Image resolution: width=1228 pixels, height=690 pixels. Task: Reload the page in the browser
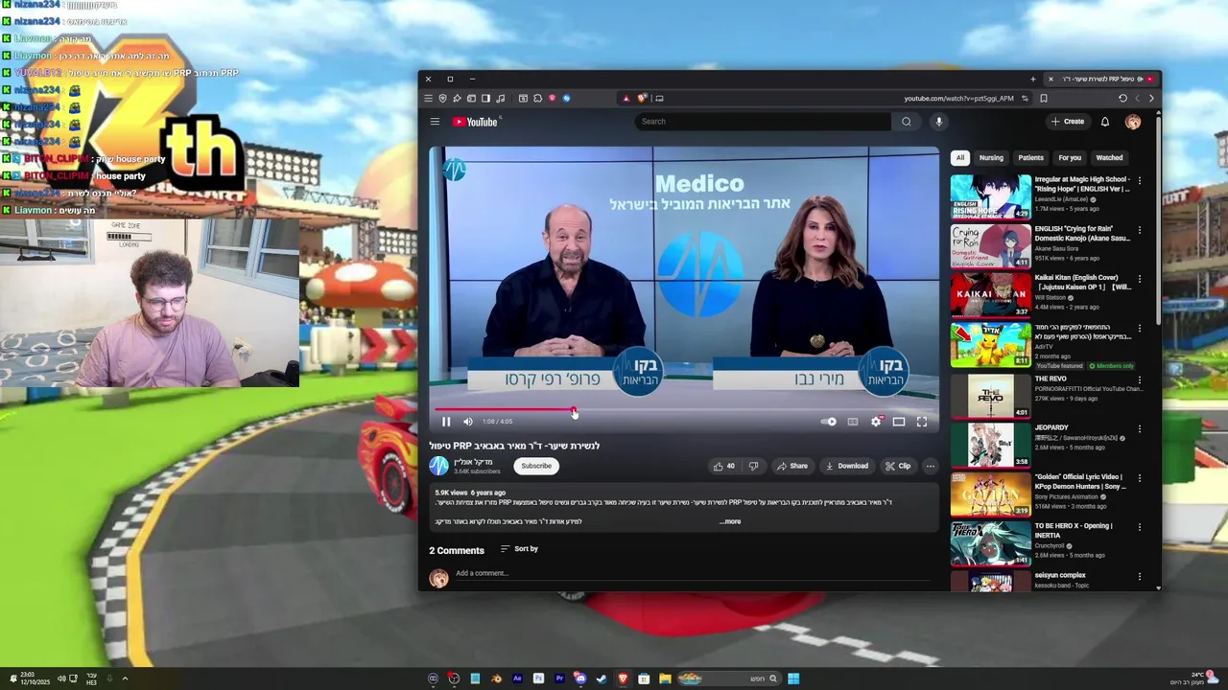pos(1122,98)
